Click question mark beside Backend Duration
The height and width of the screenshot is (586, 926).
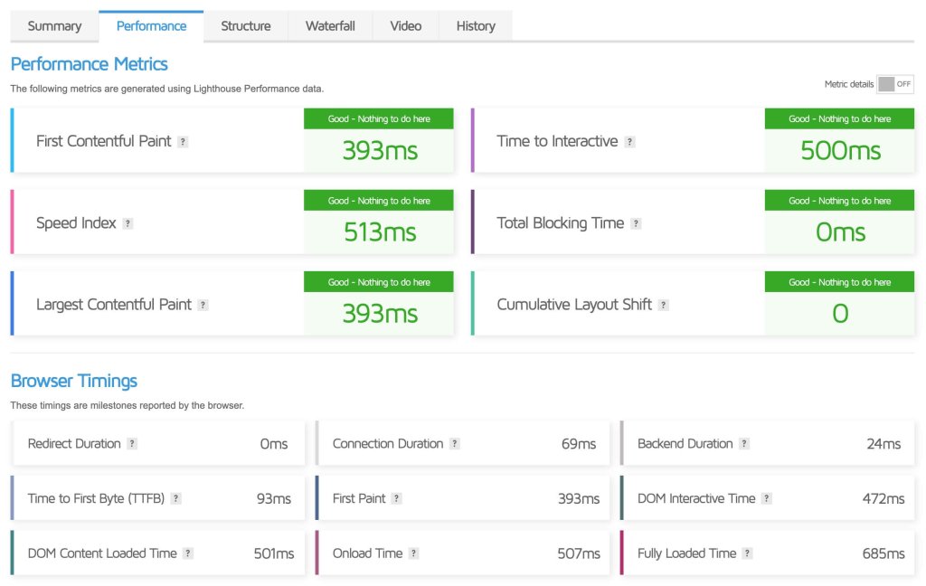click(x=745, y=444)
